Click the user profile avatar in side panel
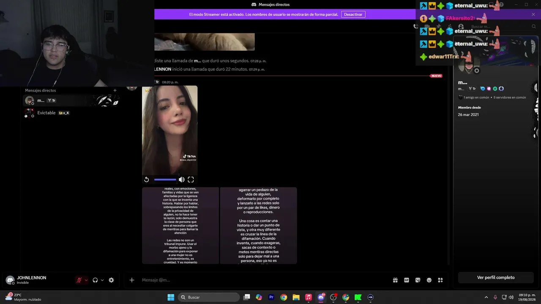541x304 pixels. (x=469, y=63)
